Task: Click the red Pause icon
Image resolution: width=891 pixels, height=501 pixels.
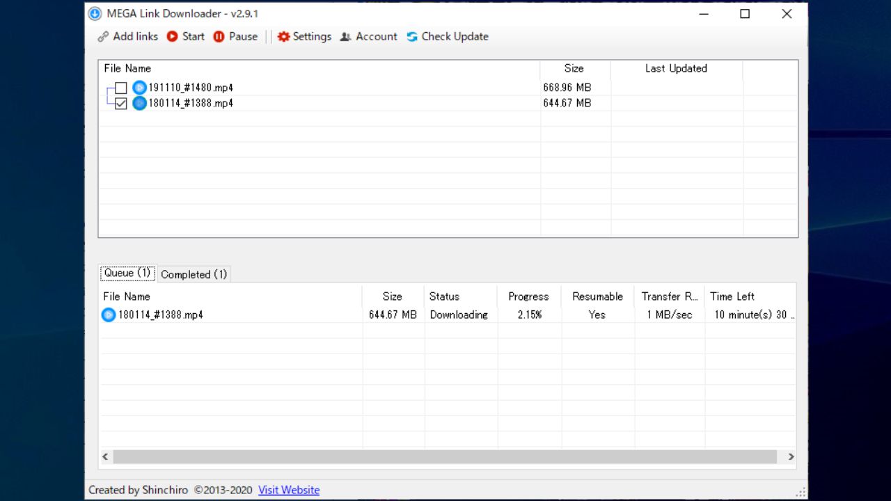Action: (x=219, y=37)
